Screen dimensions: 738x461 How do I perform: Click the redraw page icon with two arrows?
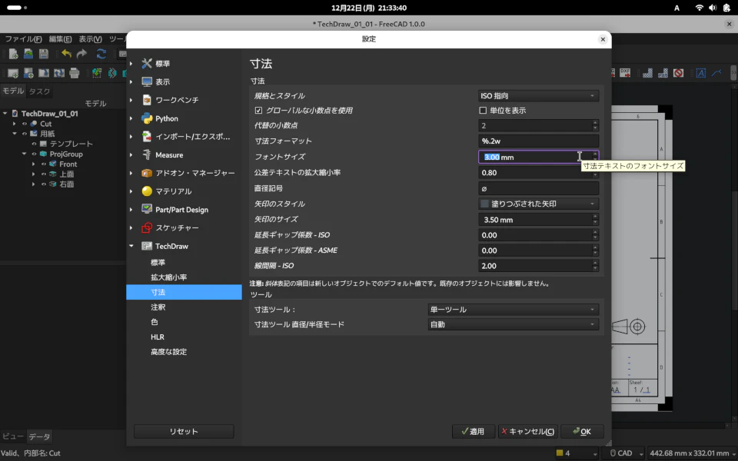click(59, 73)
